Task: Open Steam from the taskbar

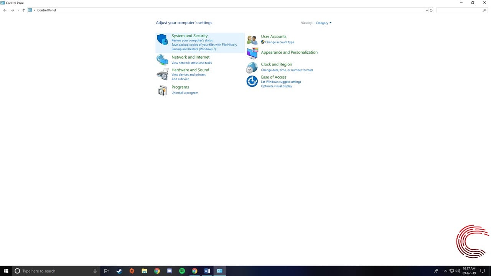Action: 119,271
